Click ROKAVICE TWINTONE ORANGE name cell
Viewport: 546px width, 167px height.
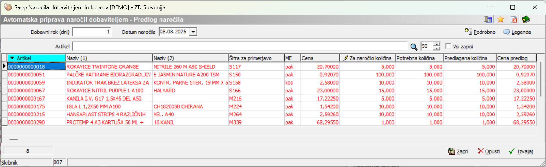[109, 66]
